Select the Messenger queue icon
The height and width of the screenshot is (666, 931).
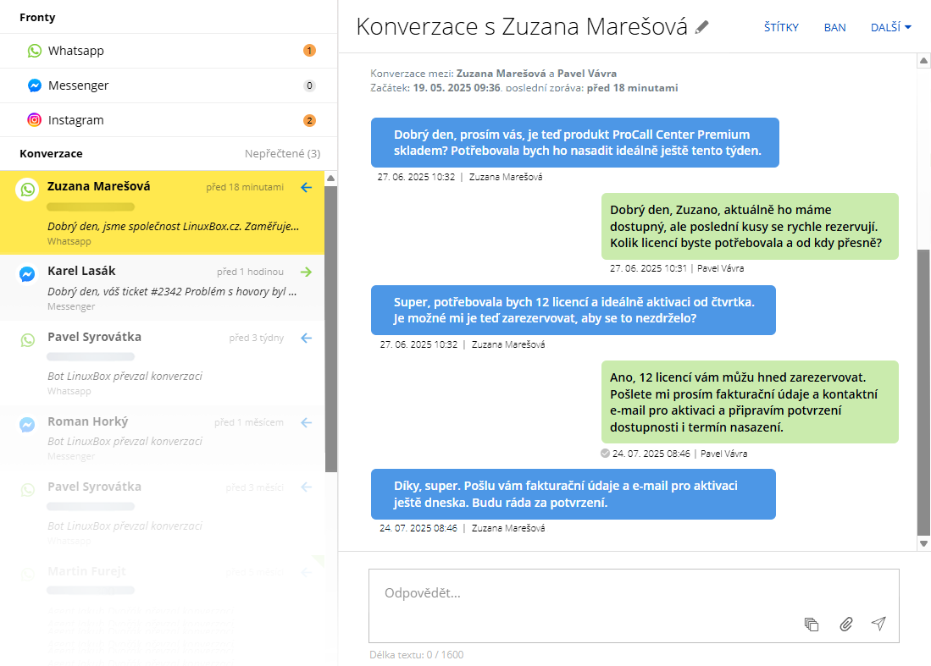[33, 85]
